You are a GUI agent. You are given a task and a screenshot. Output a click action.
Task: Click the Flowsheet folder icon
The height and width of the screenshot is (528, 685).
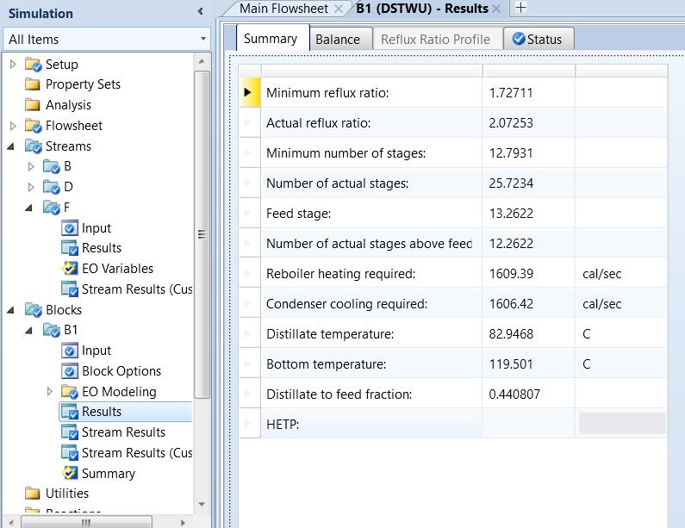[34, 126]
